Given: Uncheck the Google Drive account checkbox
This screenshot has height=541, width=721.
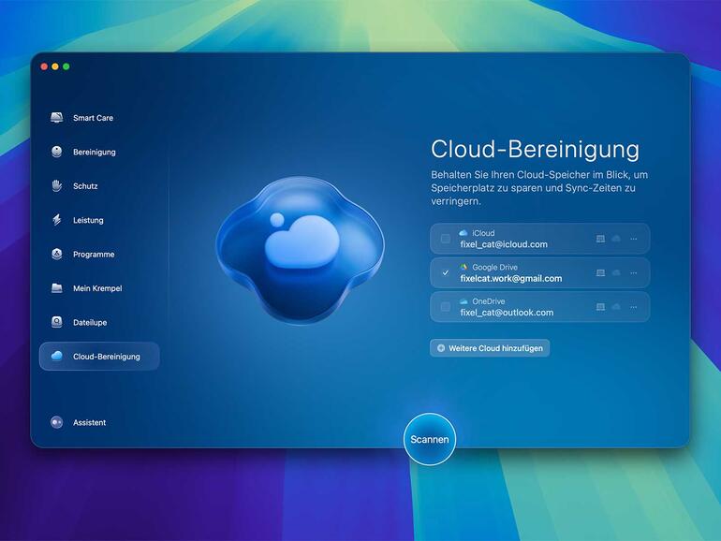Looking at the screenshot, I should pyautogui.click(x=445, y=272).
